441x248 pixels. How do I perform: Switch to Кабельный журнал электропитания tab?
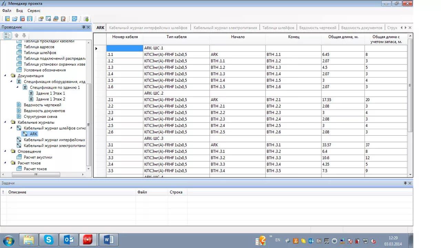[x=225, y=28]
